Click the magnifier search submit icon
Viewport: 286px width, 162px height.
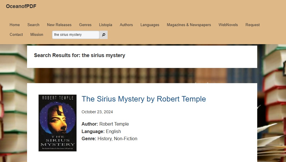click(104, 35)
